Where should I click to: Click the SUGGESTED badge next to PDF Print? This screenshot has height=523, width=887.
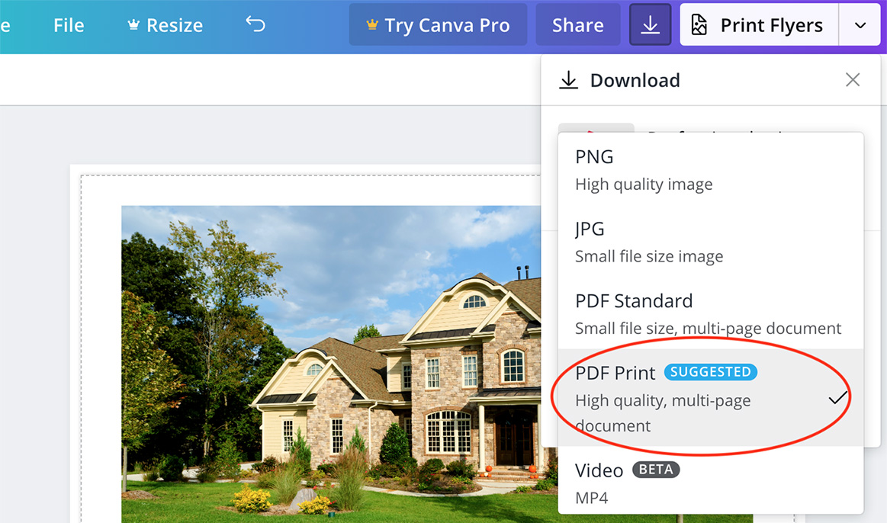click(x=710, y=372)
